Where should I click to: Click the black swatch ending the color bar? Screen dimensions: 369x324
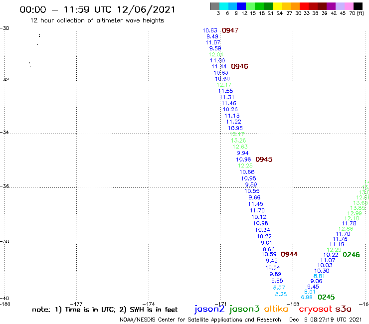pyautogui.click(x=358, y=6)
